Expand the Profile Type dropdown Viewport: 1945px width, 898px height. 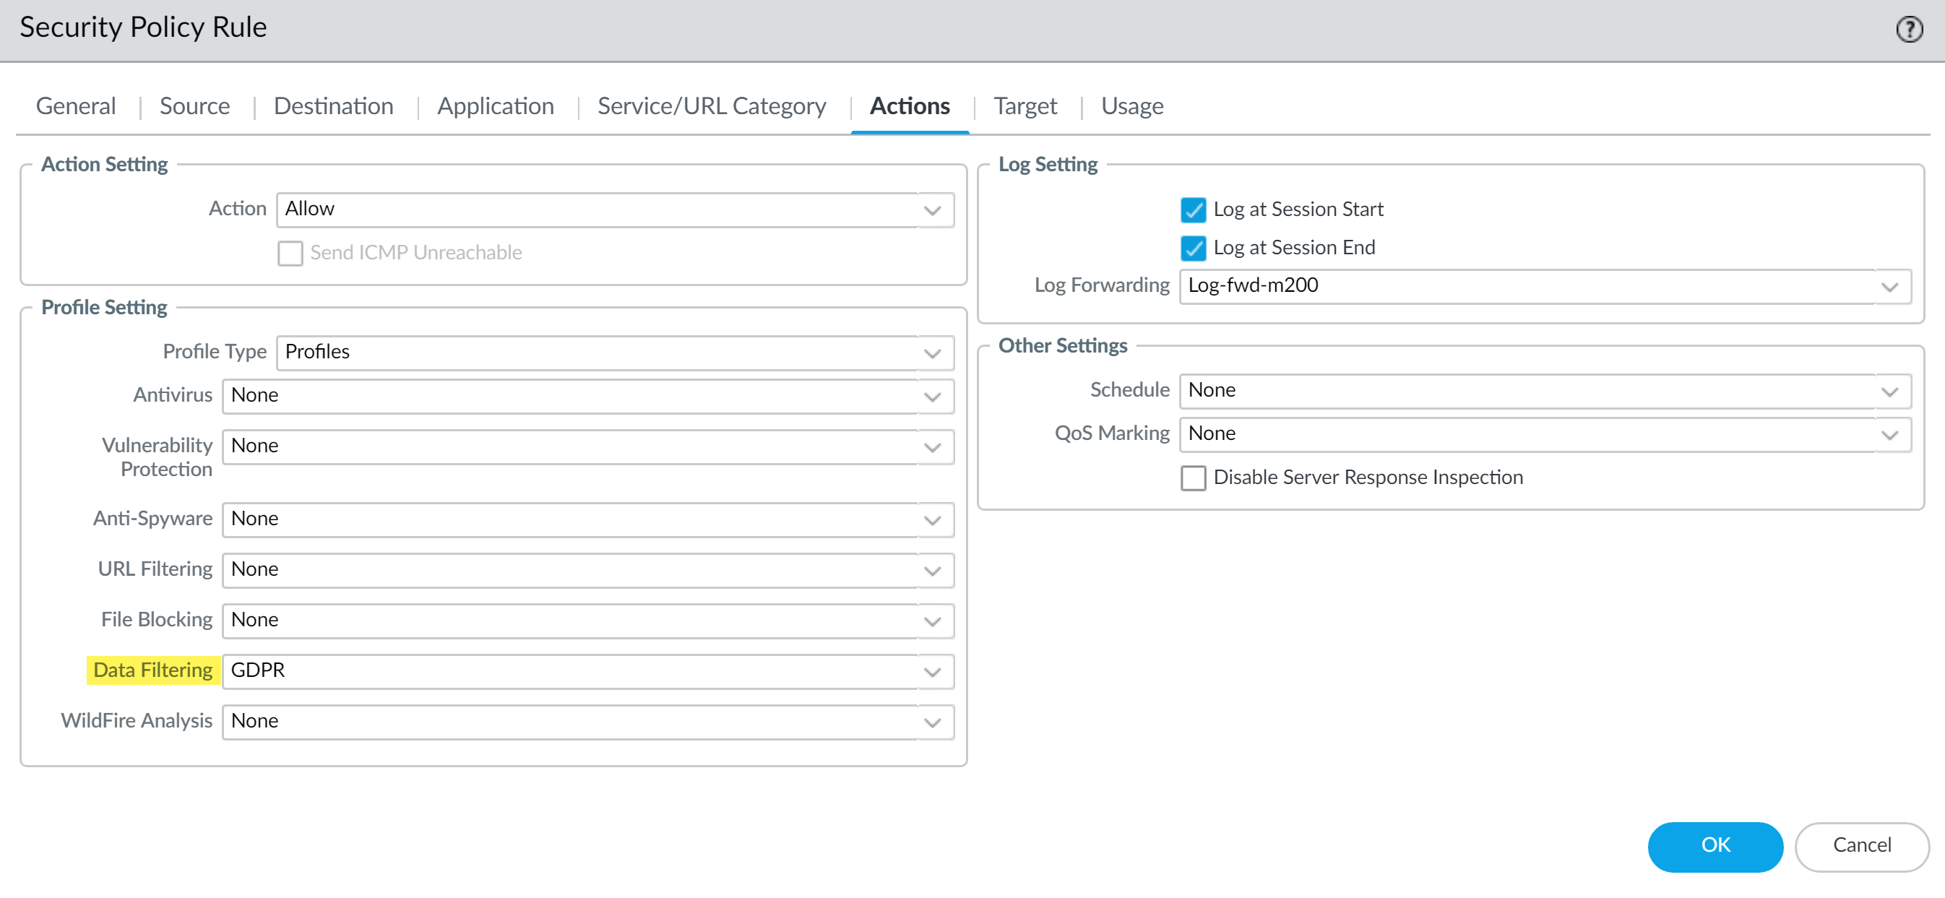(933, 353)
